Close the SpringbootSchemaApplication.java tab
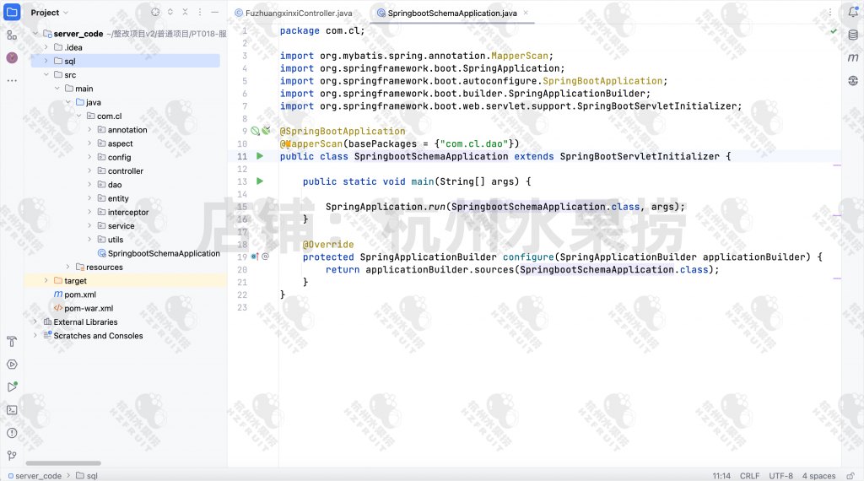 click(x=526, y=14)
